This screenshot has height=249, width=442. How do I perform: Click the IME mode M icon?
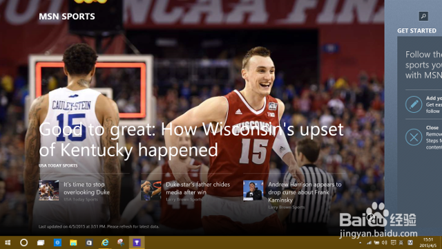click(410, 243)
